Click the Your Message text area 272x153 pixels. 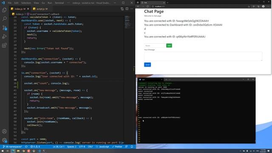coord(203,56)
